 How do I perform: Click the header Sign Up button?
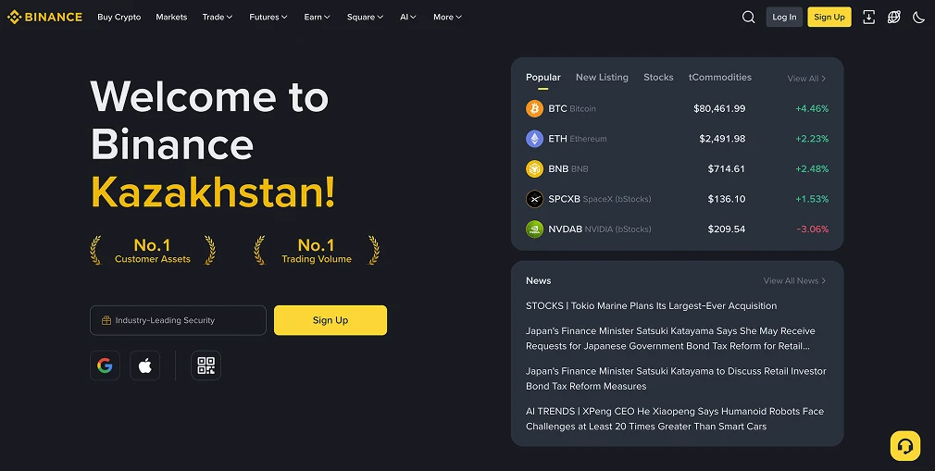click(x=829, y=17)
